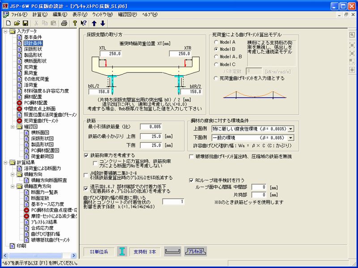Save the file with the floppy disk icon

(25, 23)
